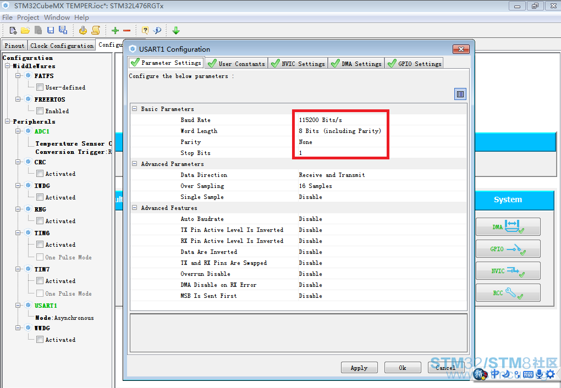
Task: Click the About info bubble icon
Action: tap(157, 30)
